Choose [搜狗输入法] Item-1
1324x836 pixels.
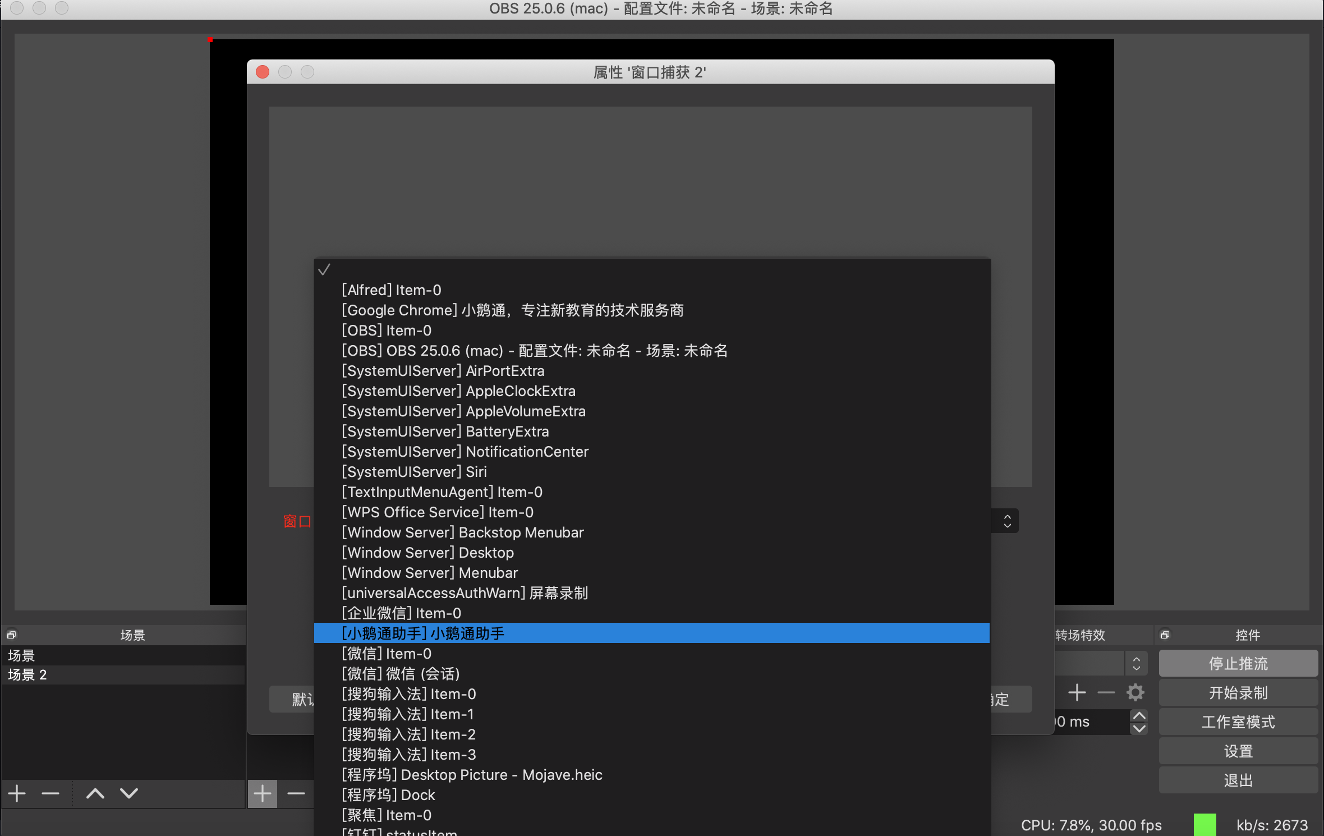pos(652,714)
